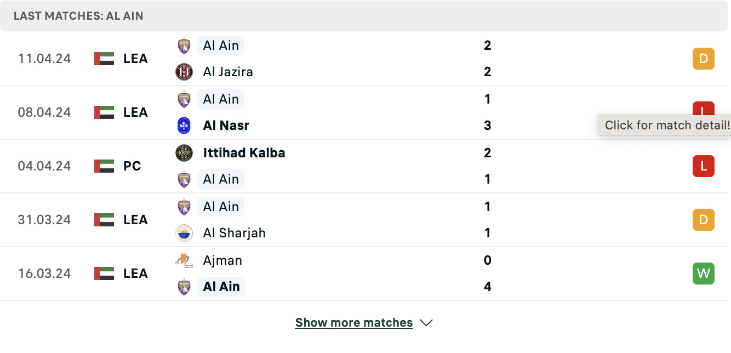Click the D badge for Al Sharjah match
This screenshot has width=731, height=353.
704,220
